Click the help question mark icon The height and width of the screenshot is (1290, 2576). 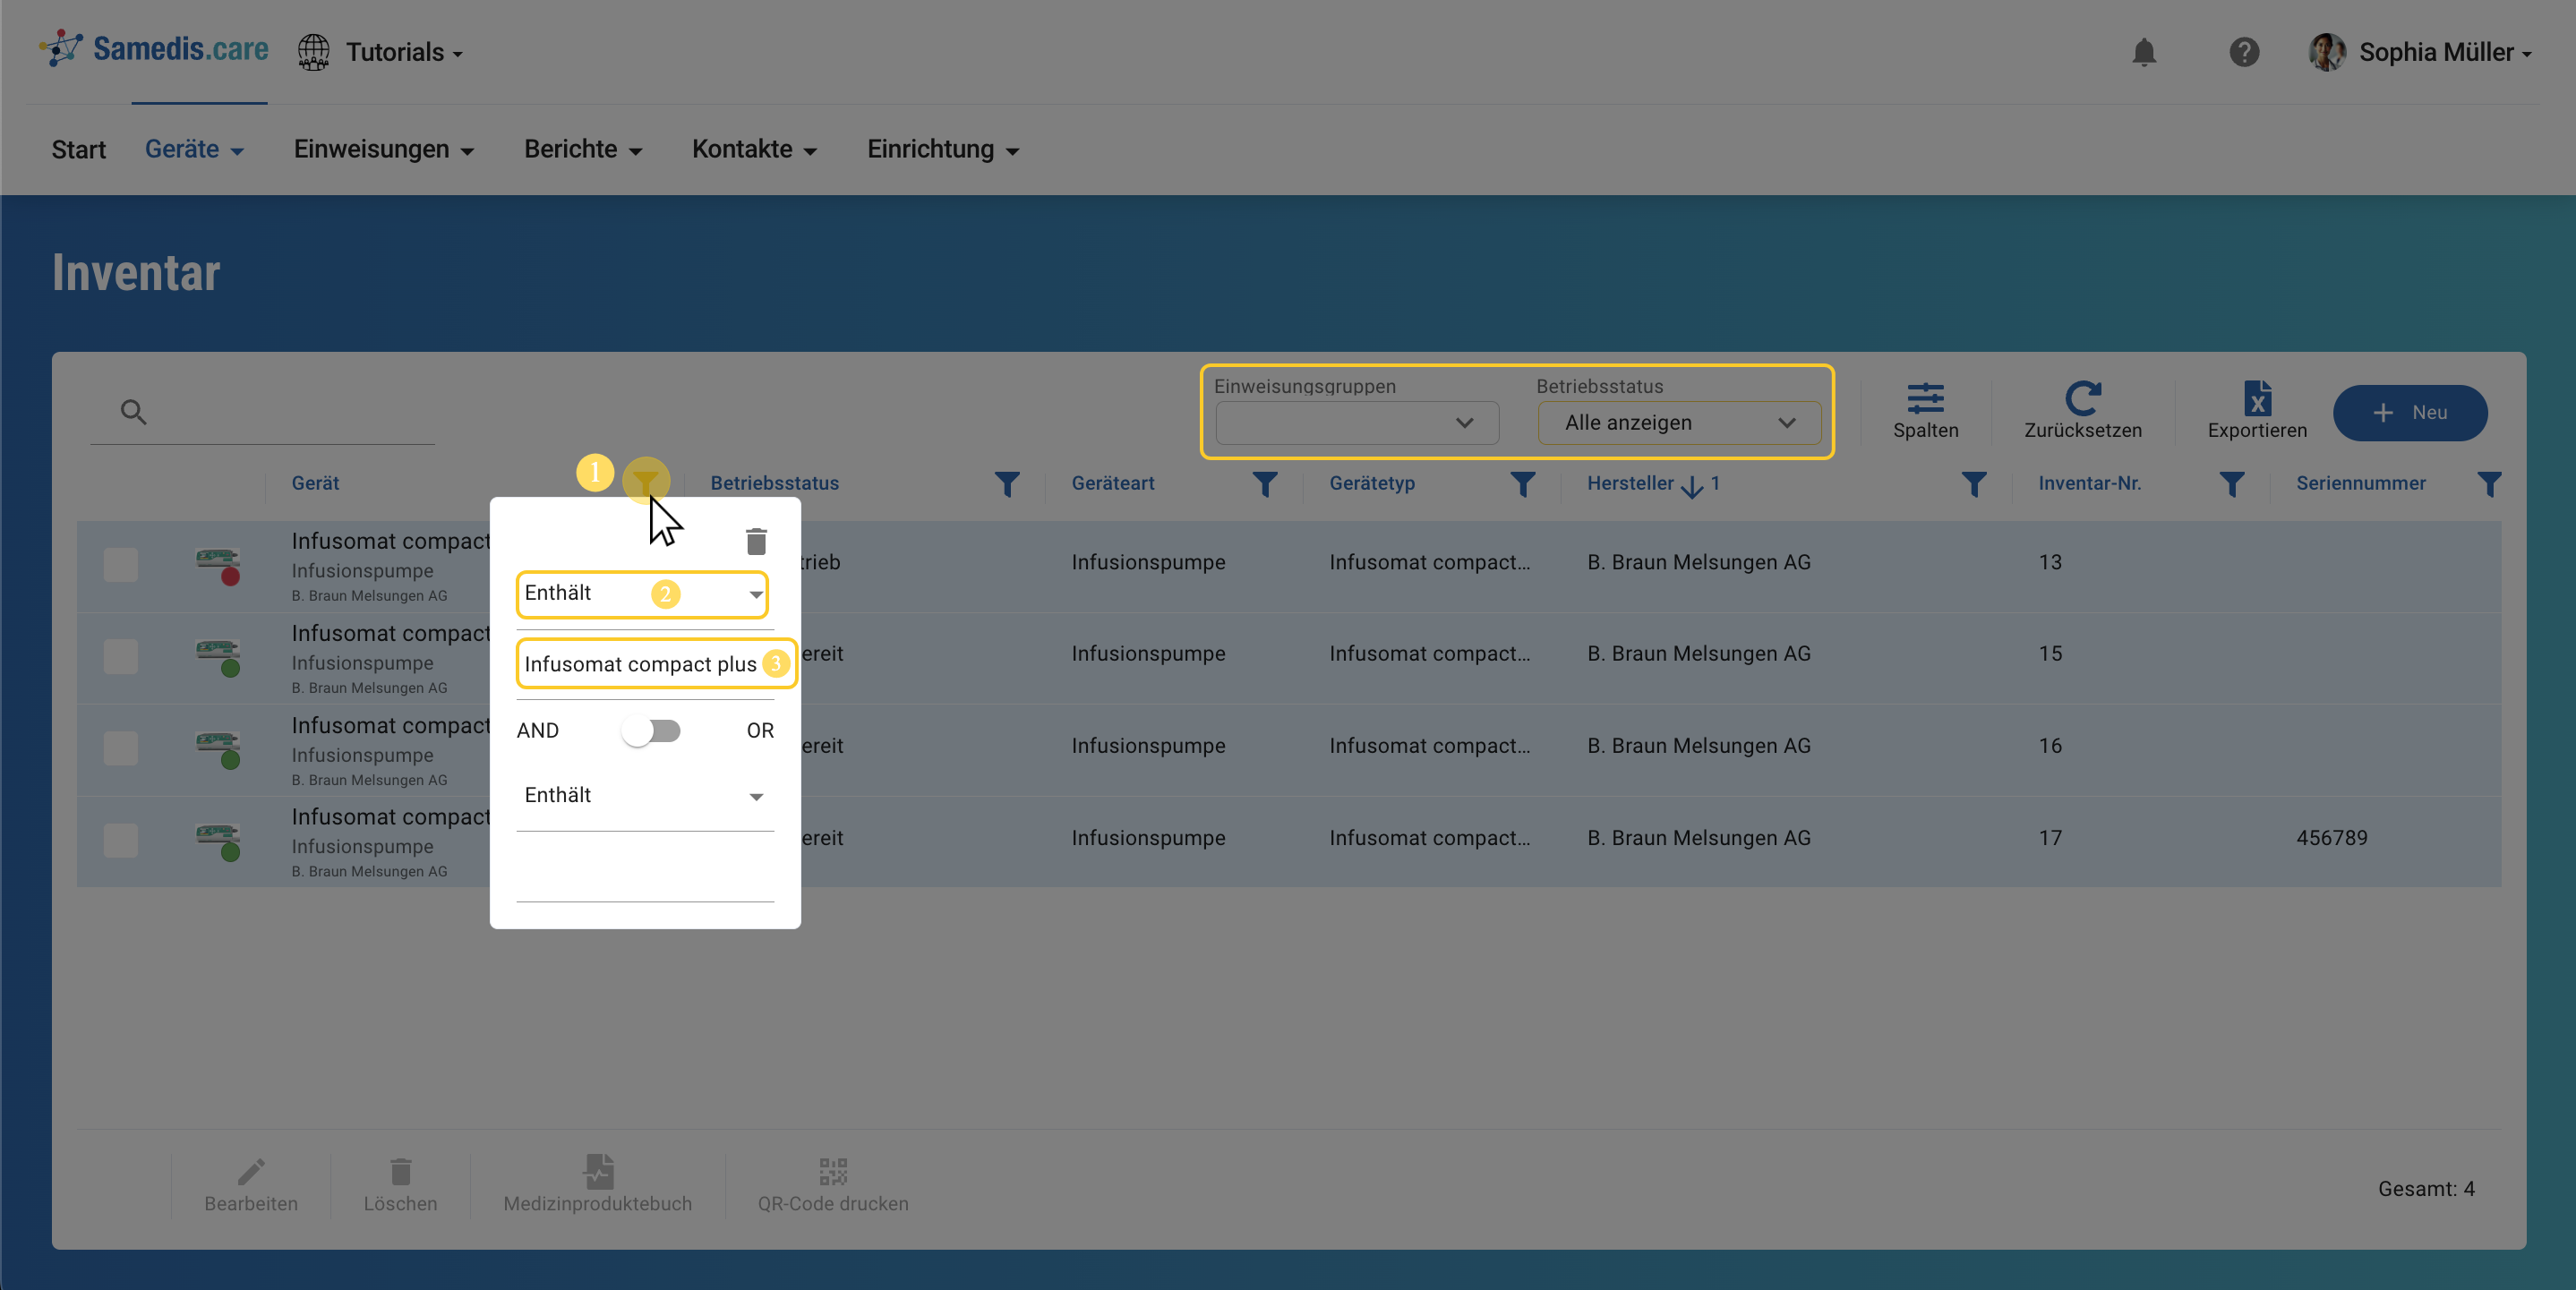[2243, 52]
